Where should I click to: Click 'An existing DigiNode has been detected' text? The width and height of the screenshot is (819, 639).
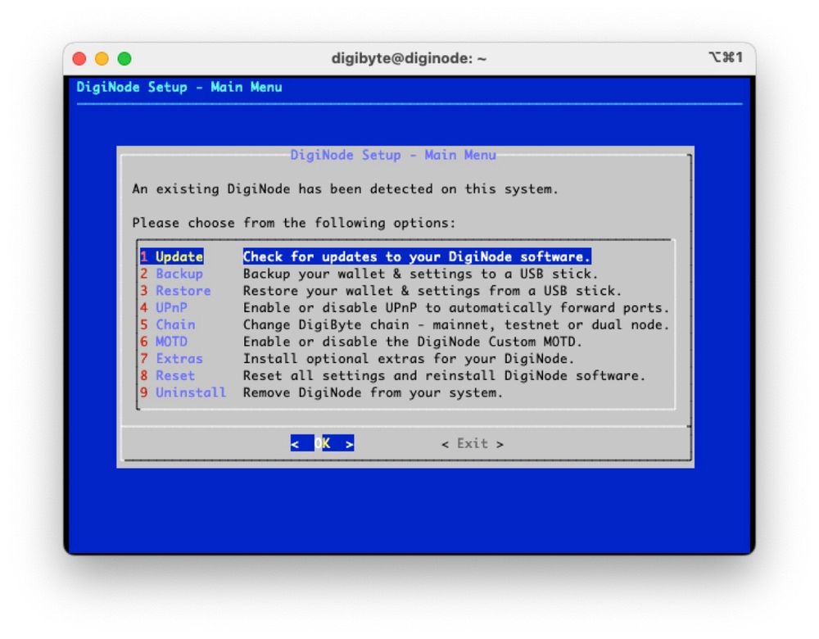[x=346, y=188]
